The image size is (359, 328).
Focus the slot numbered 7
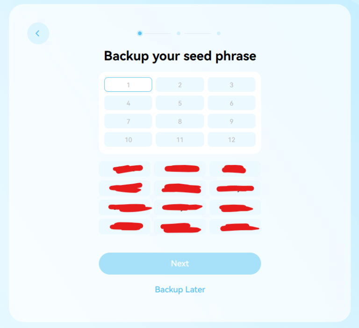pos(128,121)
